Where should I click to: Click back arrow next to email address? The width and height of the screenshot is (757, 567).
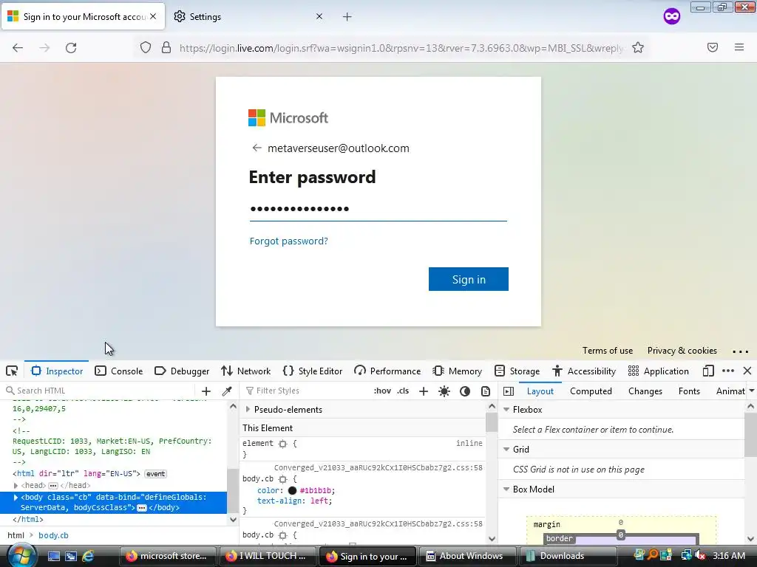(x=257, y=148)
